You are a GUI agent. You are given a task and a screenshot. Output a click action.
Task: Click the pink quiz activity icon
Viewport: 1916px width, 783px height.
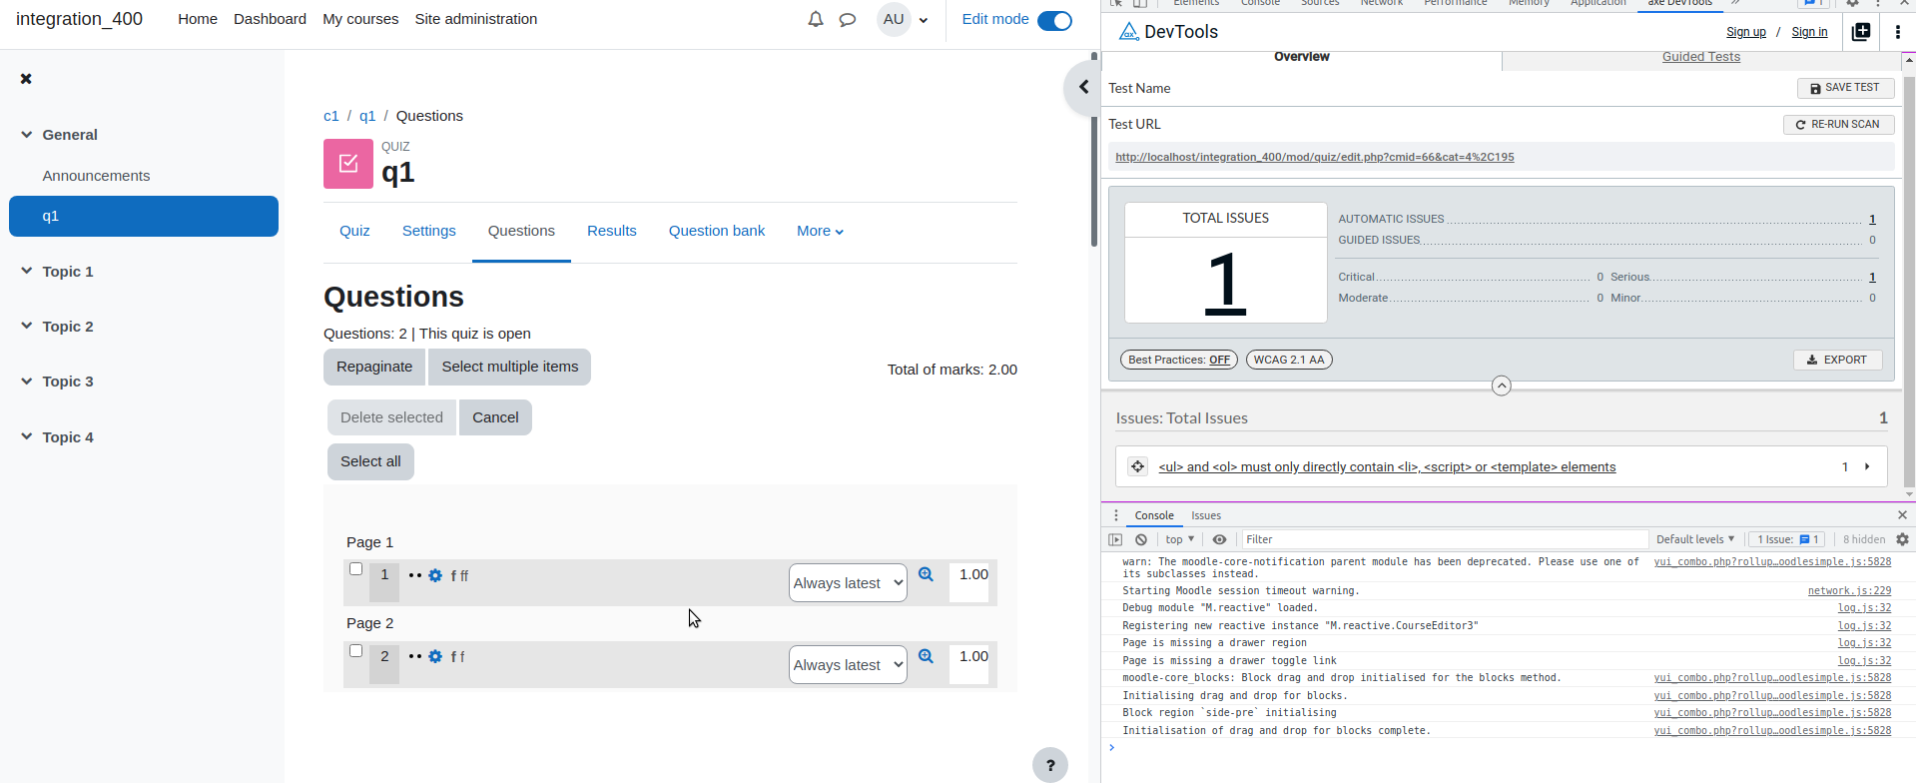click(348, 164)
